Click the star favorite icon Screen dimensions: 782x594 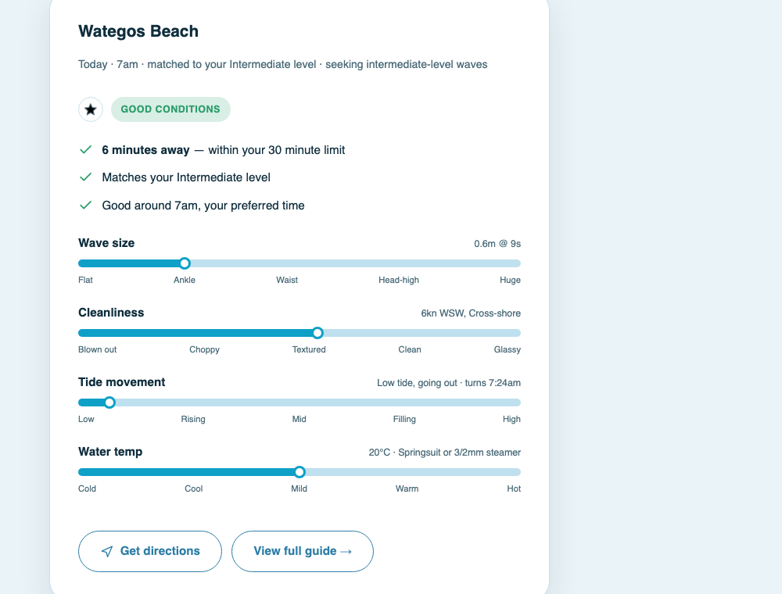[x=90, y=109]
